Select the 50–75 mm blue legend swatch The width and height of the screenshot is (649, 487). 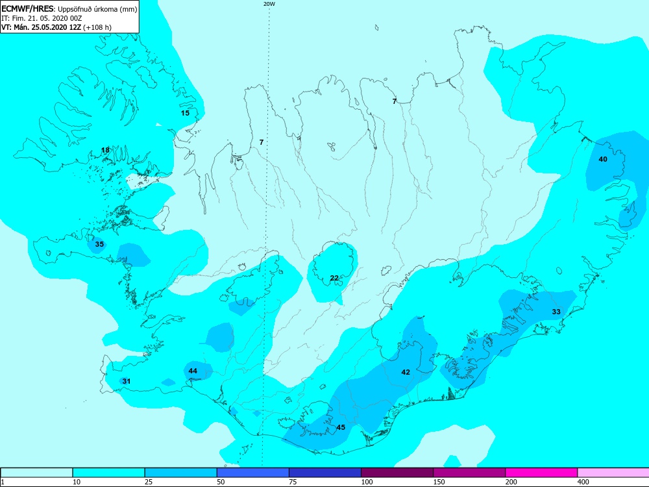click(x=252, y=473)
